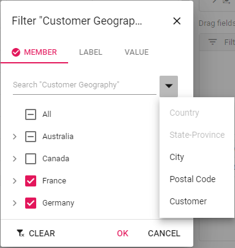This screenshot has height=248, width=235.
Task: Check the Canada checkbox
Action: pyautogui.click(x=31, y=159)
